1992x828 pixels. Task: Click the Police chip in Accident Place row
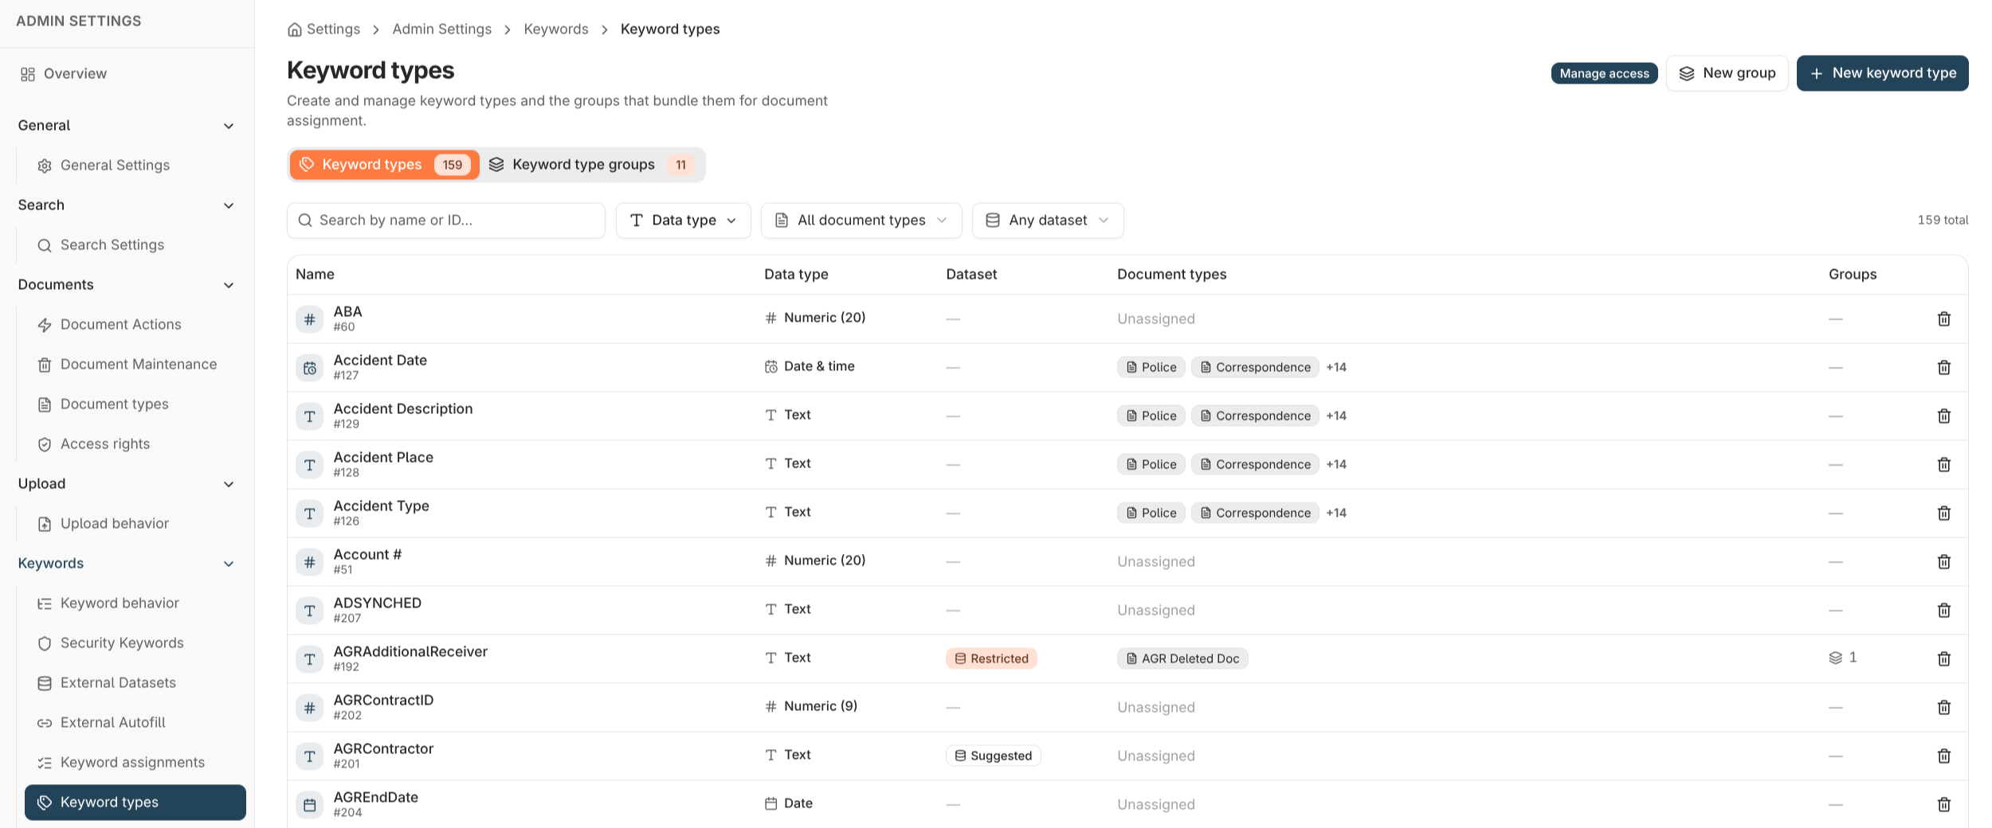1151,464
